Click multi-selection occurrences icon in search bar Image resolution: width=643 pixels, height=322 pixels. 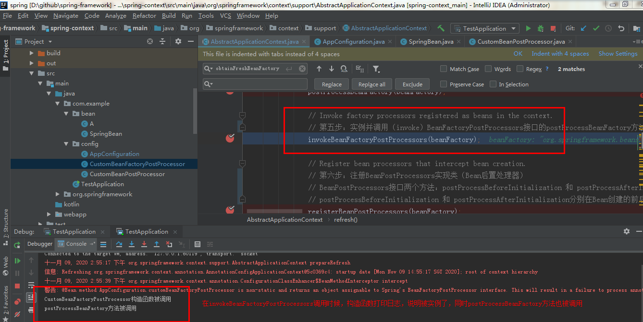point(360,69)
